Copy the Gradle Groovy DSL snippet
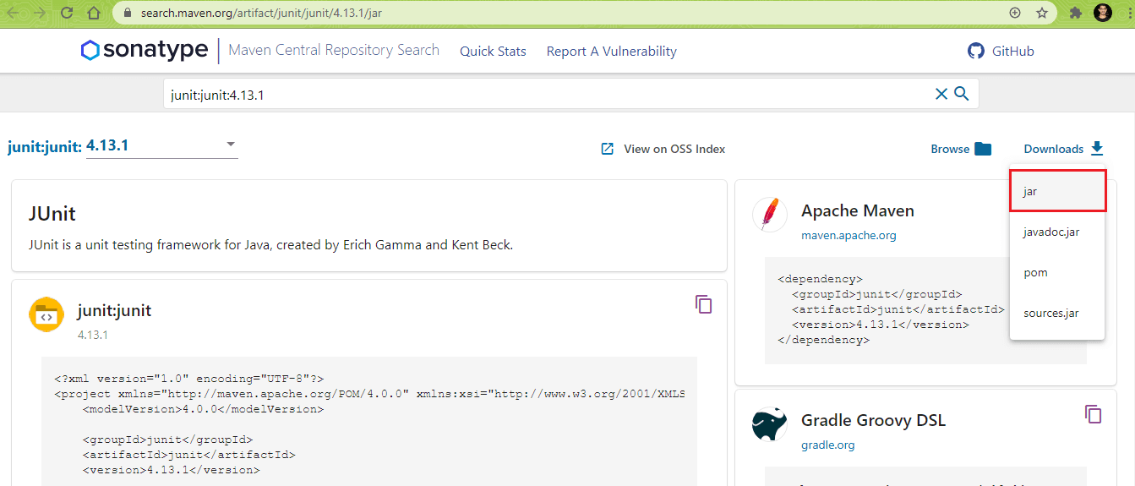The width and height of the screenshot is (1135, 486). pos(1093,414)
